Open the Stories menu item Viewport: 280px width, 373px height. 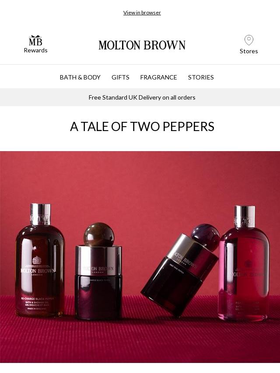201,77
